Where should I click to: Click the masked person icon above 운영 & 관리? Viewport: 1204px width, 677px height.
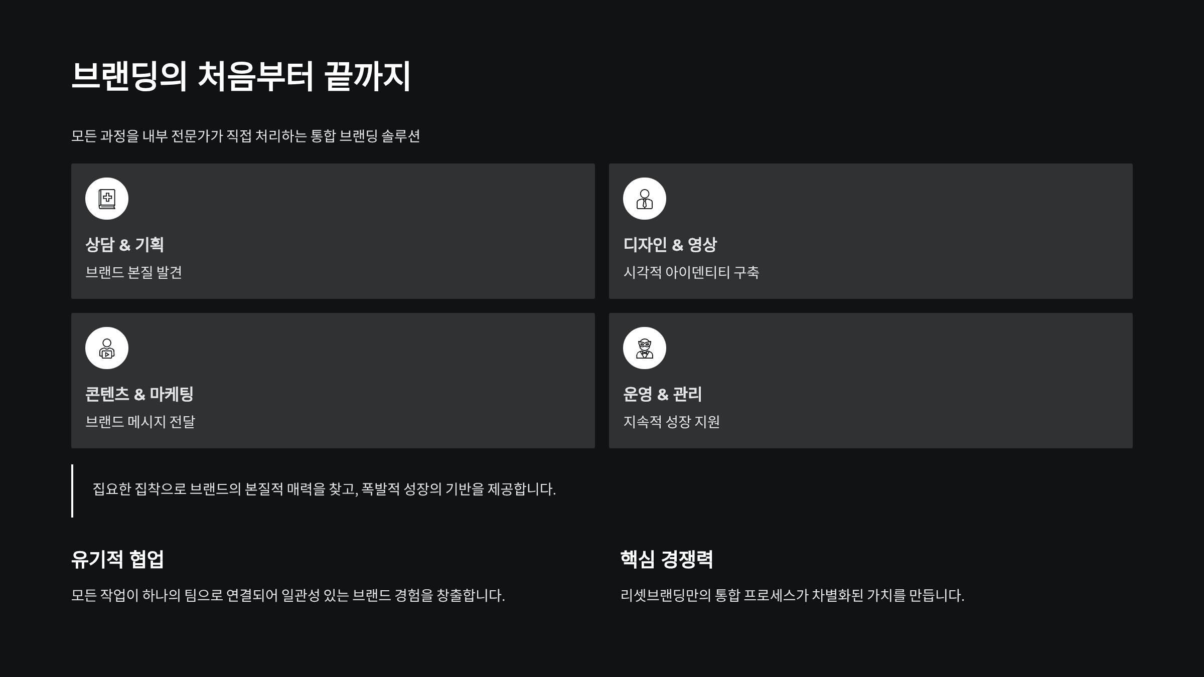tap(645, 348)
